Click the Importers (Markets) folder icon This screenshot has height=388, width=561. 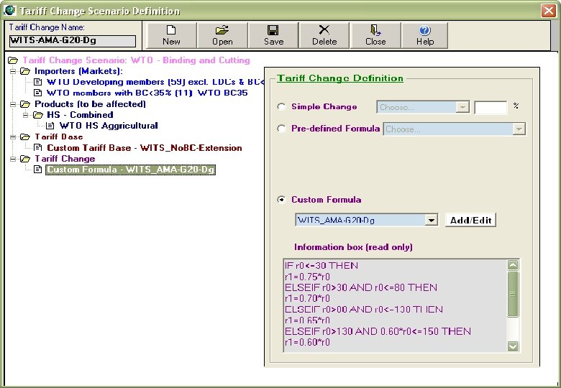coord(25,71)
